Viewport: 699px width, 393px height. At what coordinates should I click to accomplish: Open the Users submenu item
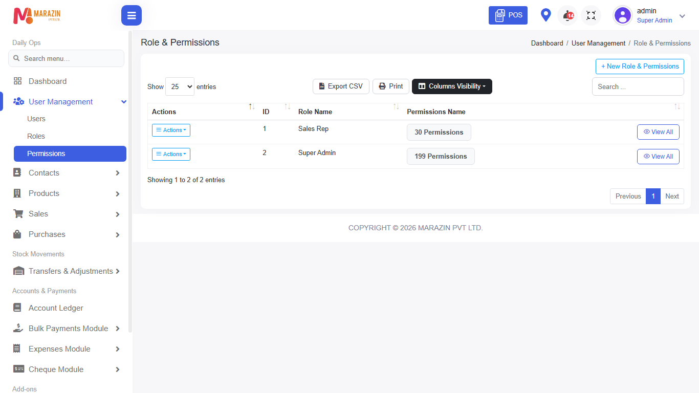tap(36, 119)
